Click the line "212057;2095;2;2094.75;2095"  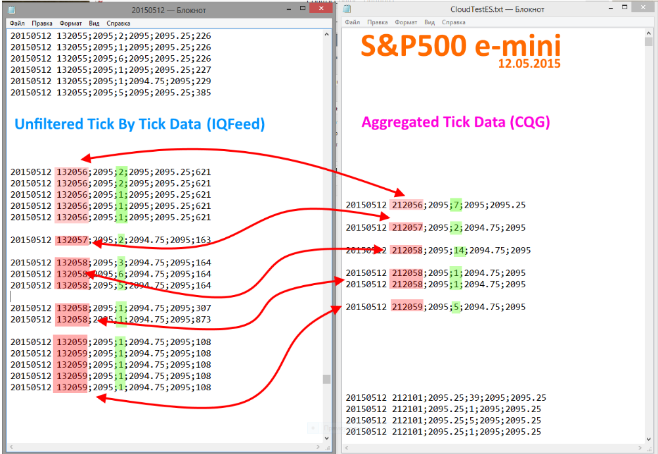pyautogui.click(x=435, y=228)
